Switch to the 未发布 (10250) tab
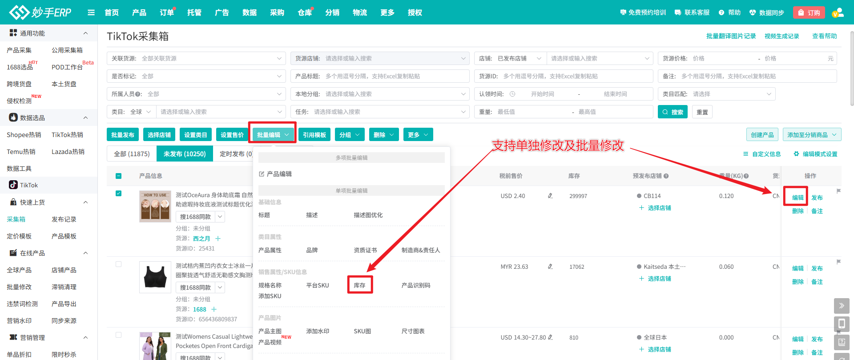The width and height of the screenshot is (854, 360). click(185, 154)
